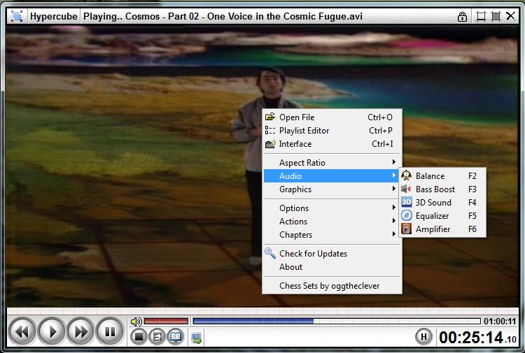
Task: Click the Open File folder icon
Action: (270, 117)
